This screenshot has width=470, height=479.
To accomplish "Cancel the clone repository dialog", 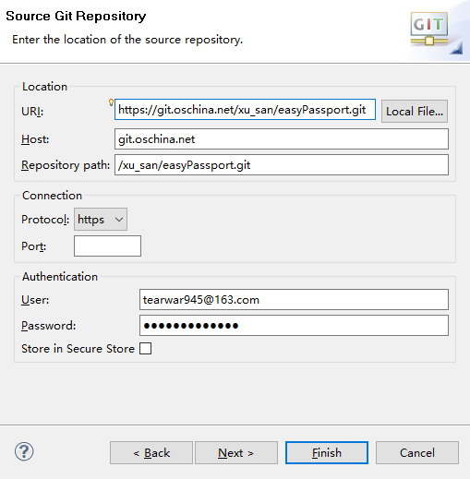I will 417,453.
